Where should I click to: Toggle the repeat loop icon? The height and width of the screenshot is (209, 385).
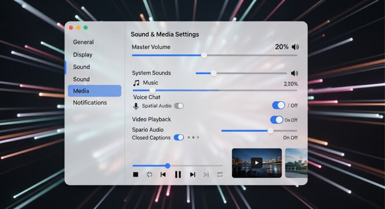point(220,174)
